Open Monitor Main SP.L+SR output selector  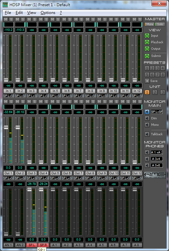coord(157,112)
